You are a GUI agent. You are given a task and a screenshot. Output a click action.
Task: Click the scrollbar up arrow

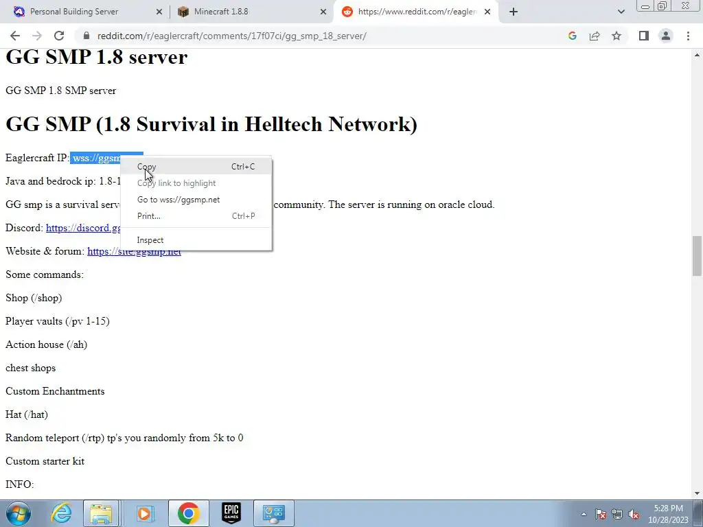coord(697,55)
